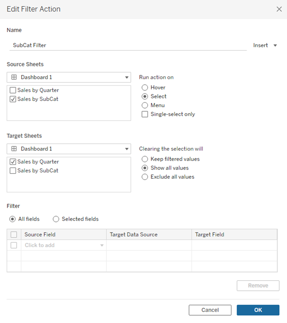Choose Exclude all values for clearing selection
The height and width of the screenshot is (323, 287).
pyautogui.click(x=145, y=177)
